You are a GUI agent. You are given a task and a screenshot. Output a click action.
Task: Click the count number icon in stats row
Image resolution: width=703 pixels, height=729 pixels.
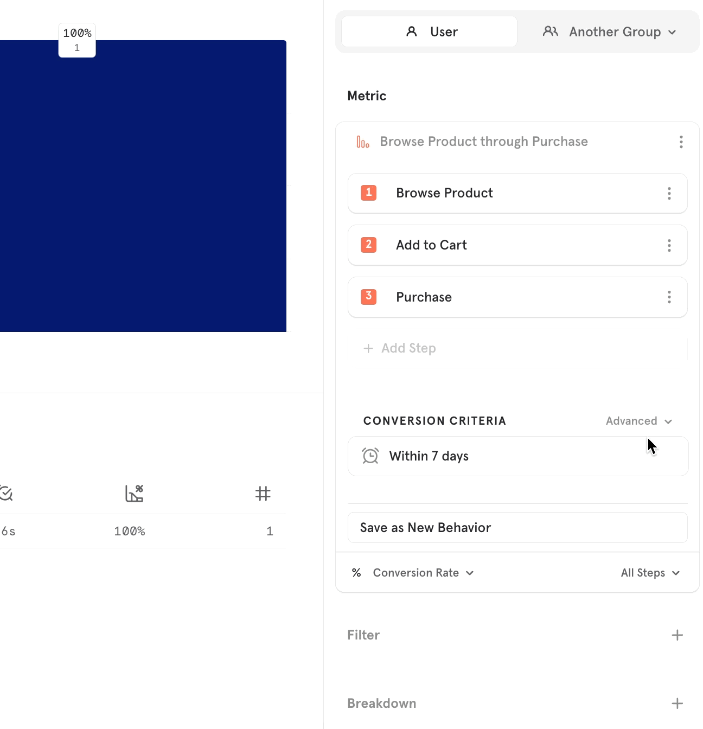click(264, 494)
